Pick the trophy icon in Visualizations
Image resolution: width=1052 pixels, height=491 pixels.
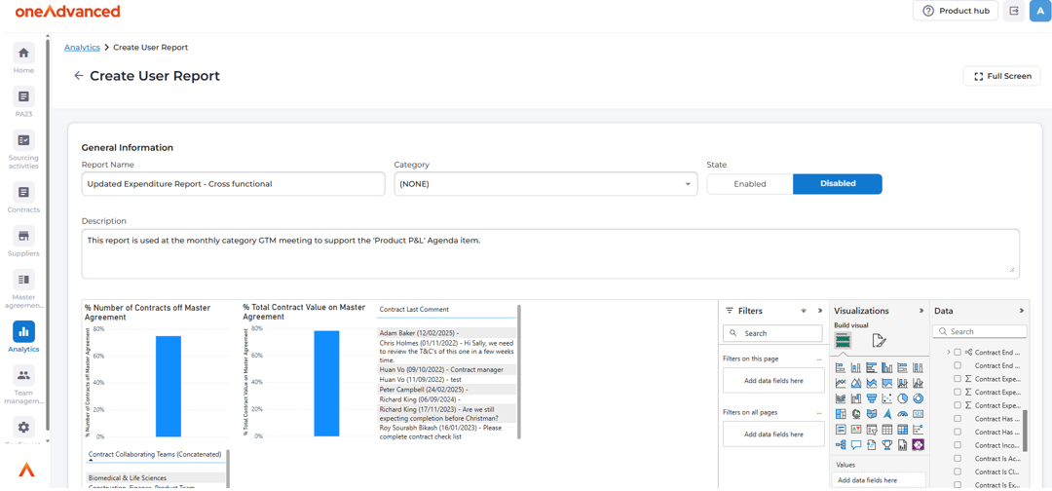pos(886,445)
